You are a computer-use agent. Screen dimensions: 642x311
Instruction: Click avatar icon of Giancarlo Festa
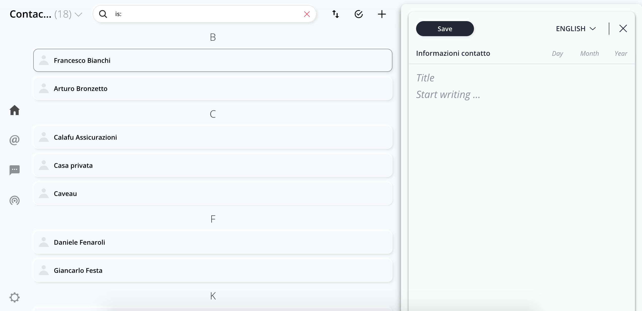point(44,270)
